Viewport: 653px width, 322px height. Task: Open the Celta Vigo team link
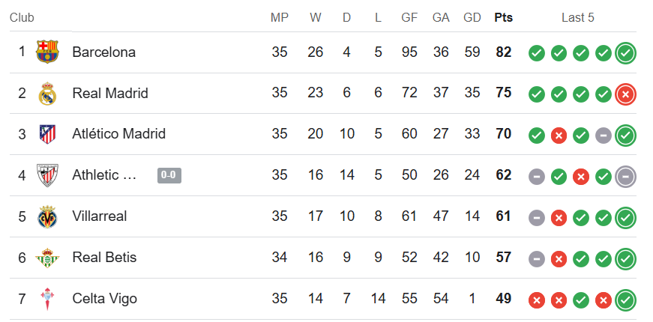104,298
